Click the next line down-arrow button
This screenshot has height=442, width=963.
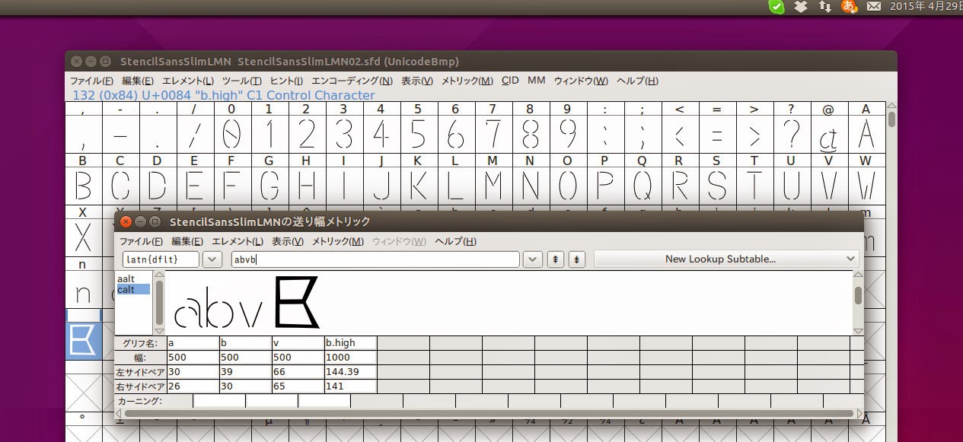click(578, 259)
